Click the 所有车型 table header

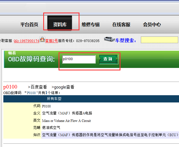54,99
